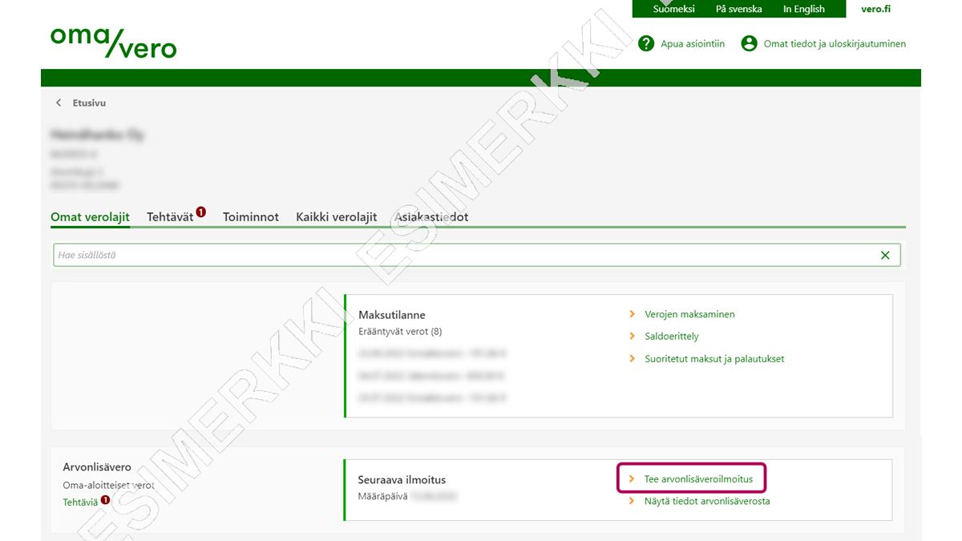Go back to Etusivu
This screenshot has width=962, height=541.
point(89,103)
